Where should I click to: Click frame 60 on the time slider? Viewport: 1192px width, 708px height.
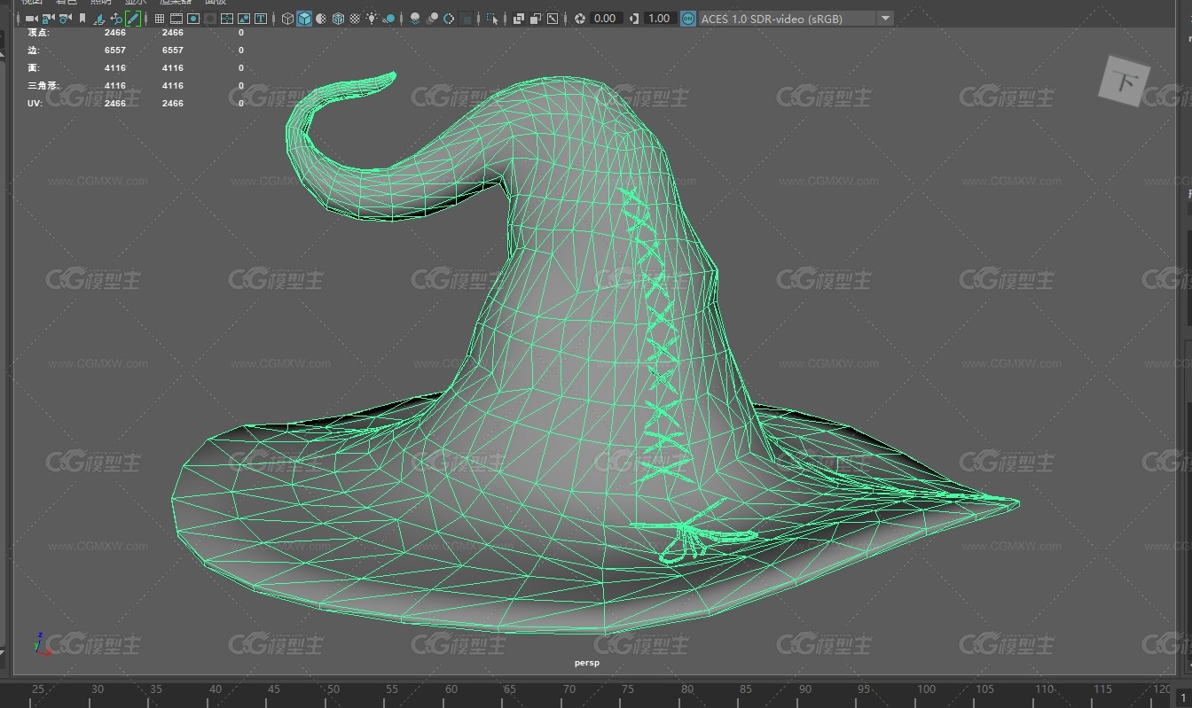tap(451, 689)
